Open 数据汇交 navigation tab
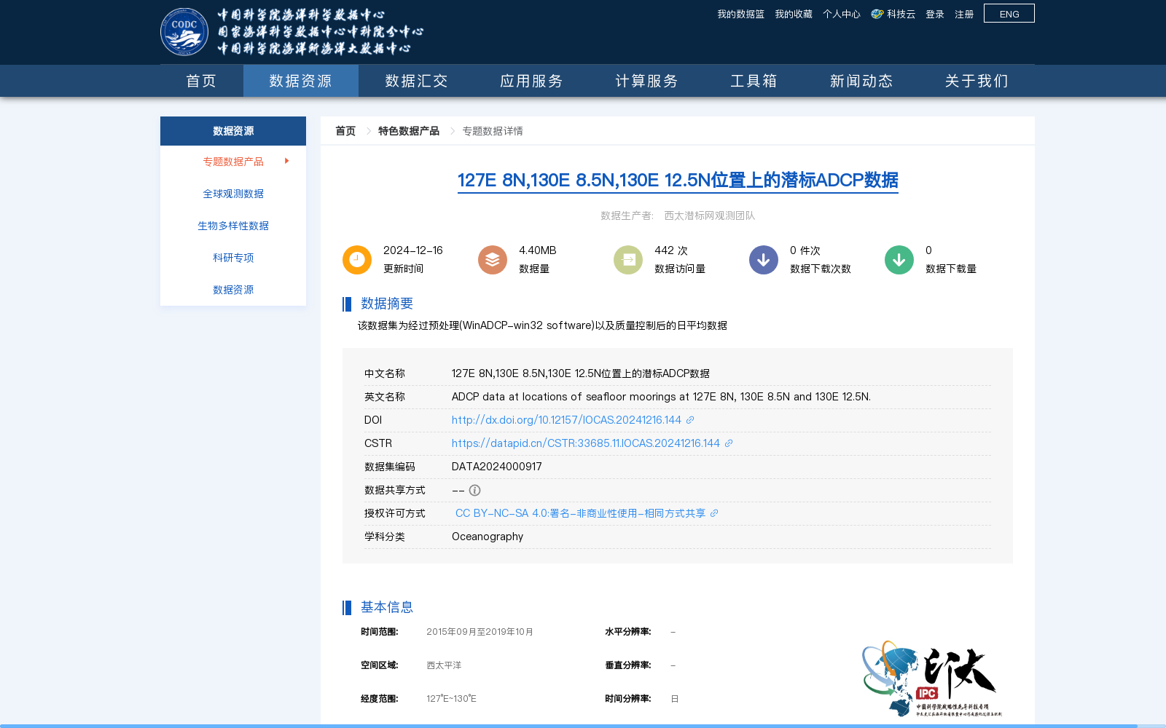Viewport: 1166px width, 728px height. [416, 81]
